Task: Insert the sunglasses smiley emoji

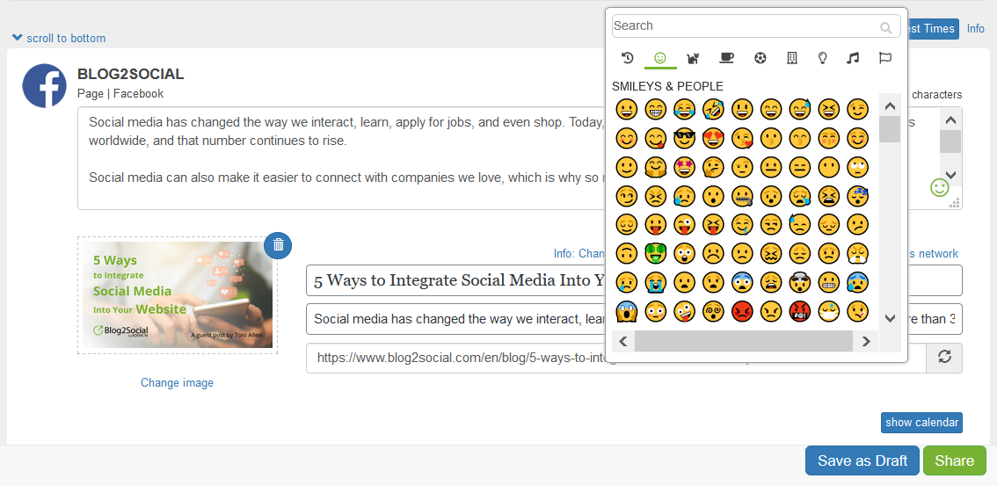Action: (684, 138)
